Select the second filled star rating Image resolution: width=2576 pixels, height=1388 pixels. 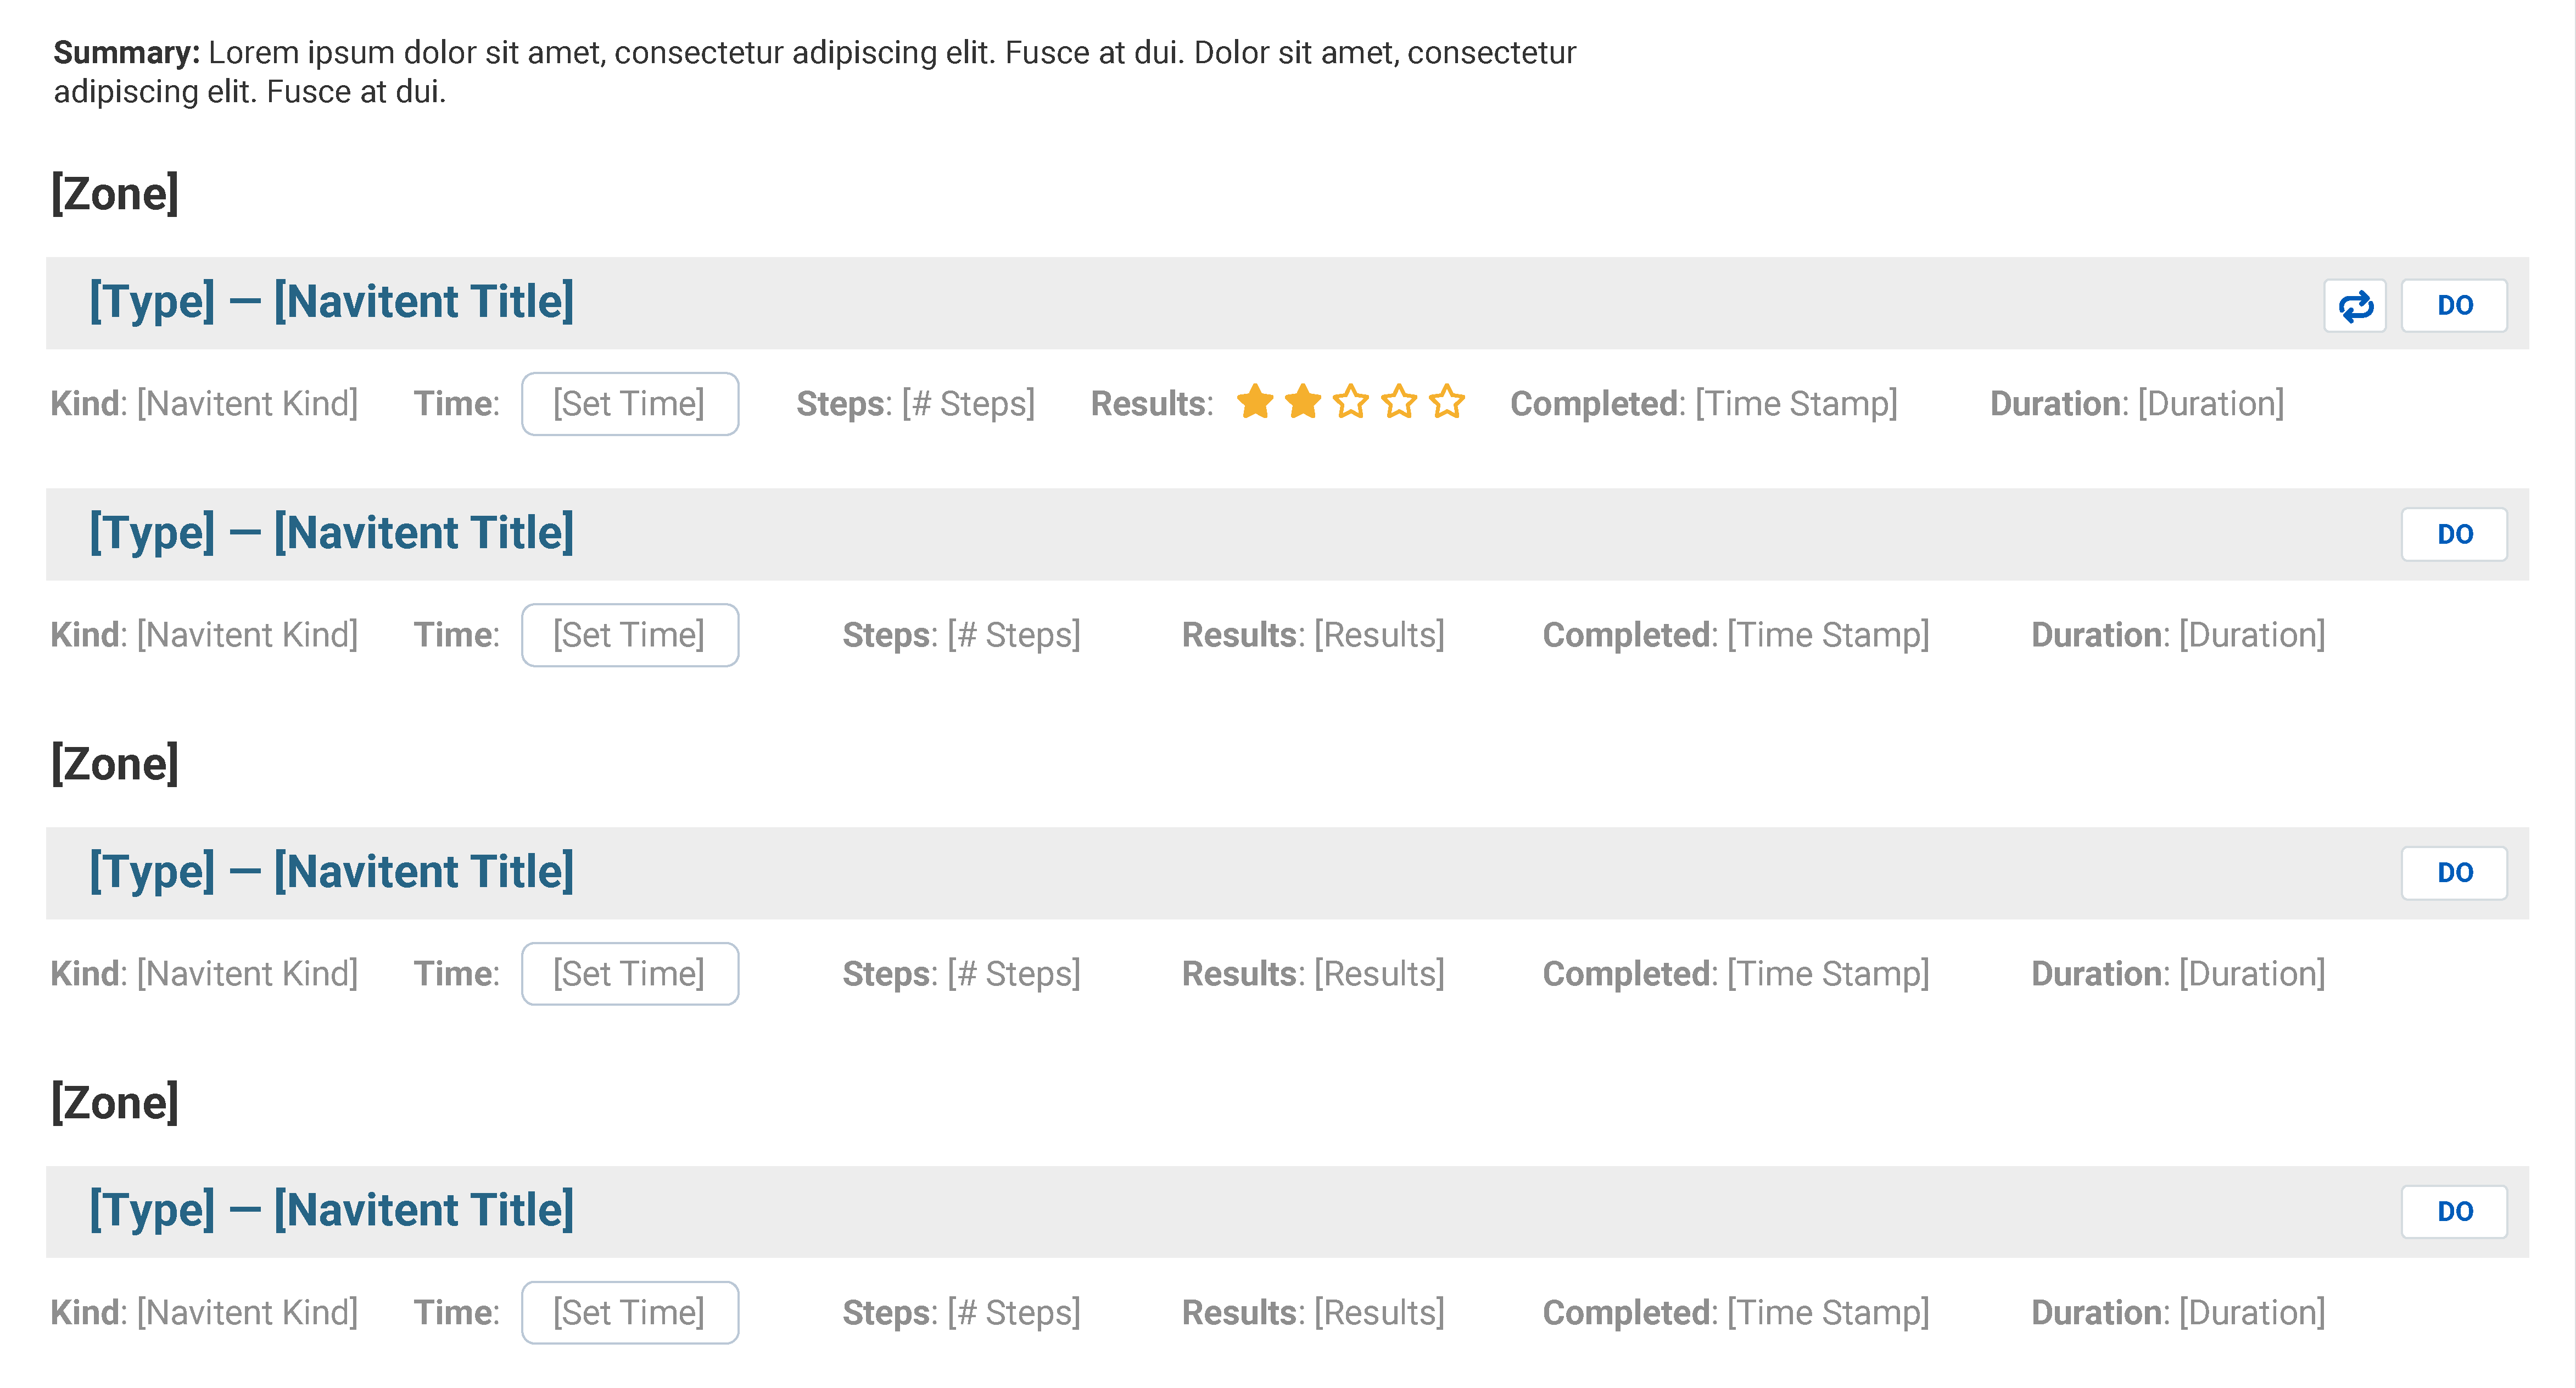click(x=1303, y=402)
